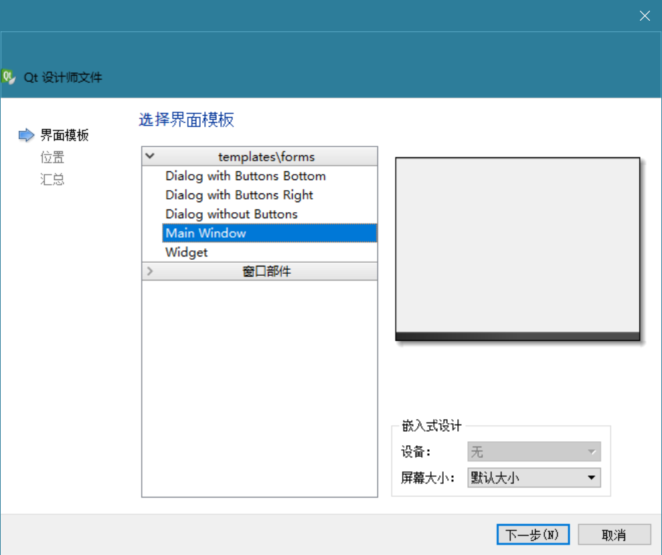Click the Qt logo icon in header

[x=9, y=77]
